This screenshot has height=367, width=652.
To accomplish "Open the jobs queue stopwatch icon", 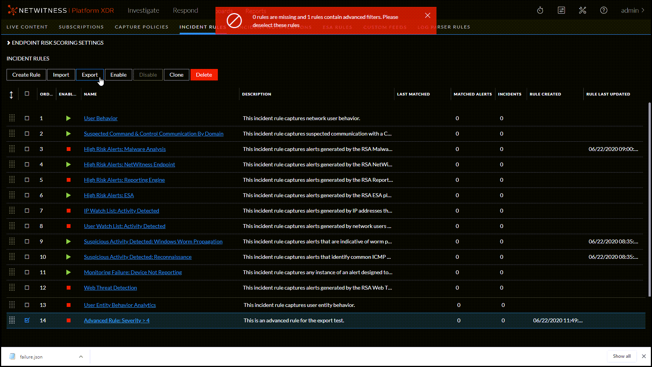I will 540,10.
